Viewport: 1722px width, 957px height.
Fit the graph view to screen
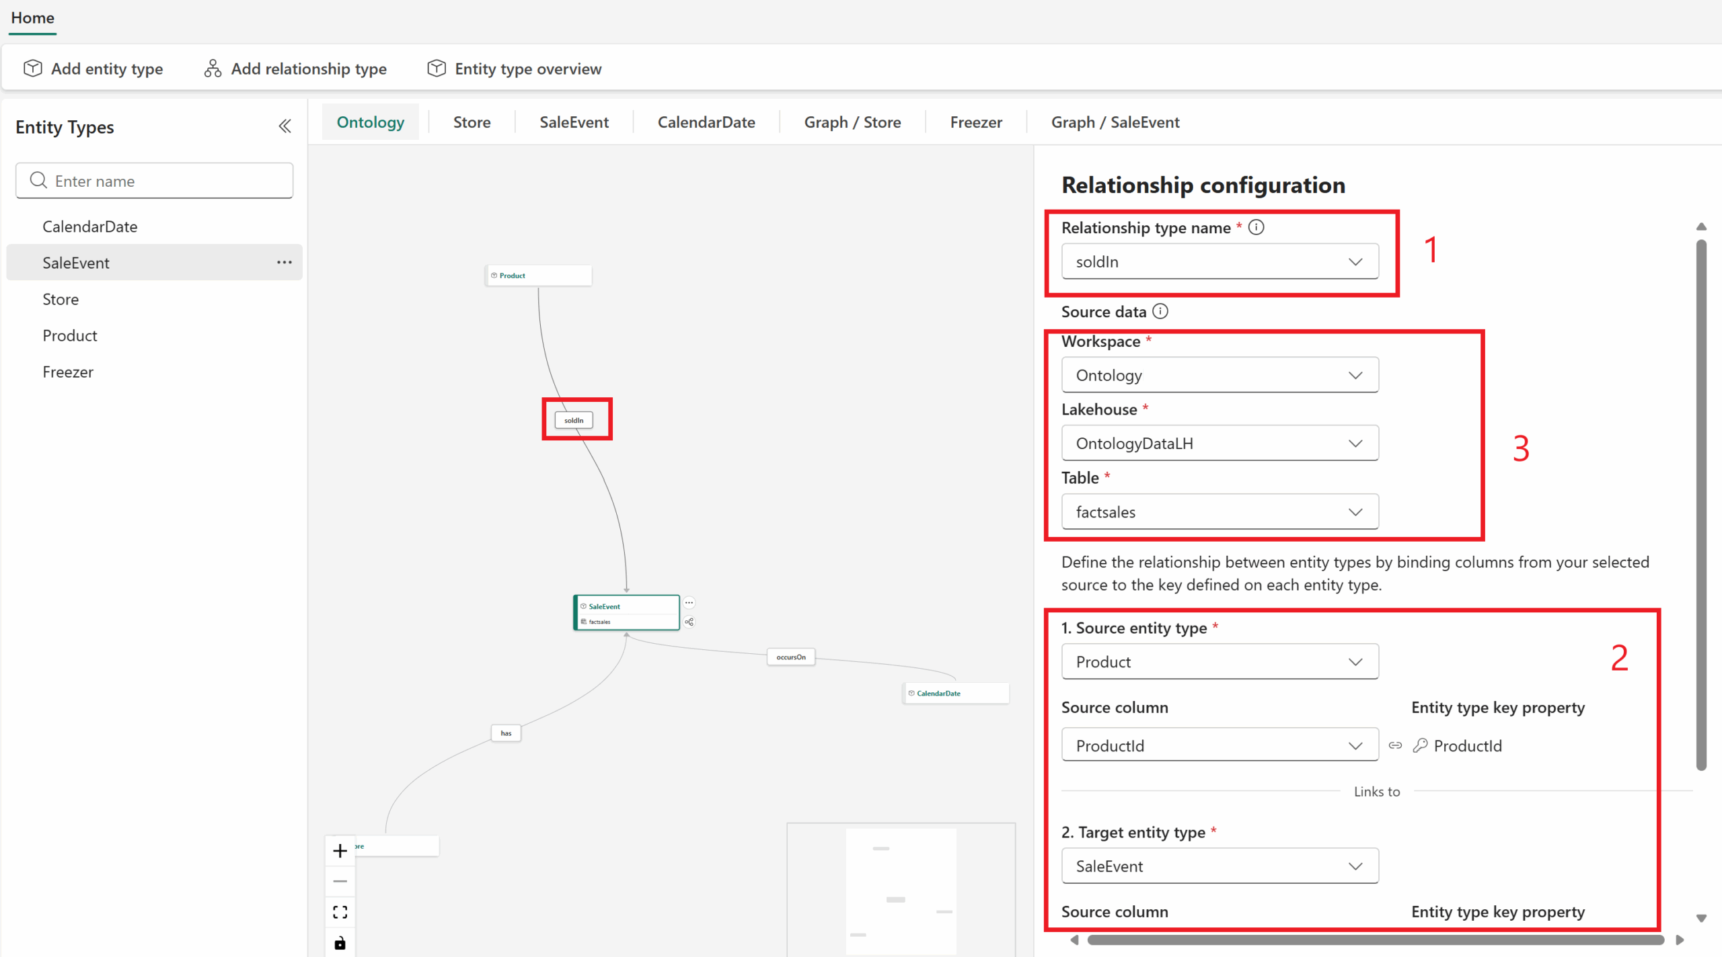coord(340,912)
